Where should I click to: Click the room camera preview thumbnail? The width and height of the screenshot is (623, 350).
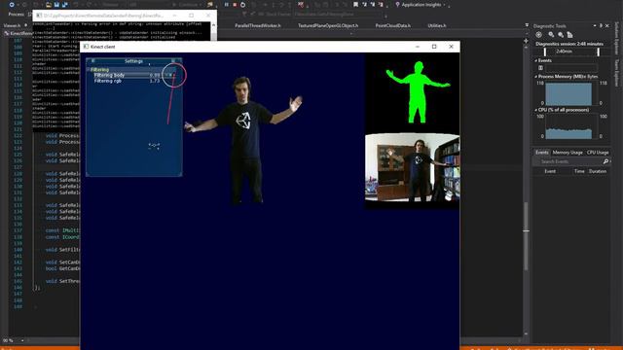413,167
